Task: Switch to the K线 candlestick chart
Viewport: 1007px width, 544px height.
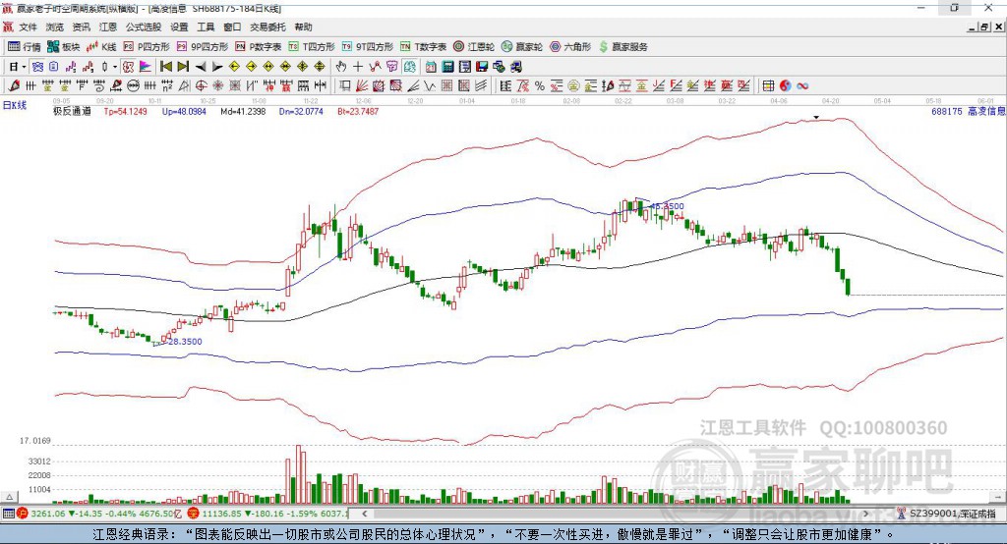Action: point(101,47)
